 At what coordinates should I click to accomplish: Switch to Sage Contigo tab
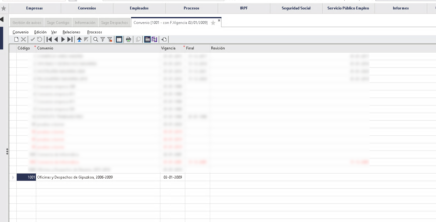[x=58, y=23]
